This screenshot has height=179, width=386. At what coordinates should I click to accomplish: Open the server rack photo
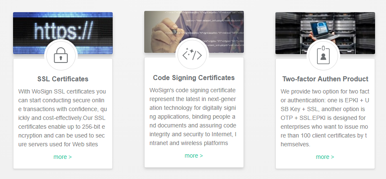click(x=325, y=33)
